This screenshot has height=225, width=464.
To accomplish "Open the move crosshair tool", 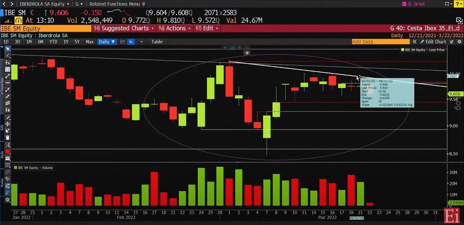I will point(8,124).
